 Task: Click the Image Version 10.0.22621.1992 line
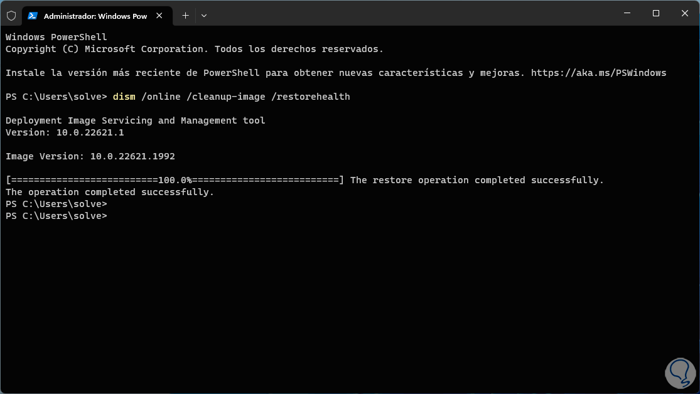[90, 156]
